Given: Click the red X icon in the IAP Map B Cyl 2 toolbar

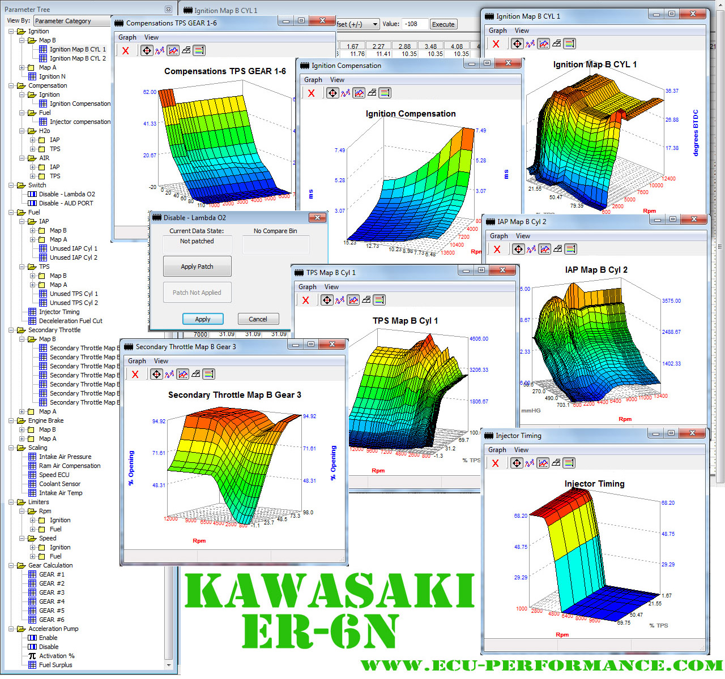Looking at the screenshot, I should pos(497,250).
